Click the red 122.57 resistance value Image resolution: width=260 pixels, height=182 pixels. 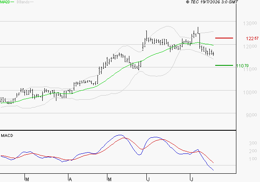[x=252, y=38]
